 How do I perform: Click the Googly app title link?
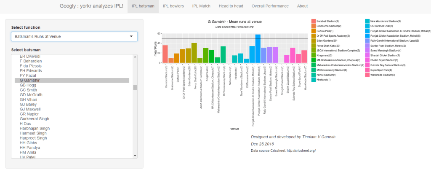click(91, 6)
